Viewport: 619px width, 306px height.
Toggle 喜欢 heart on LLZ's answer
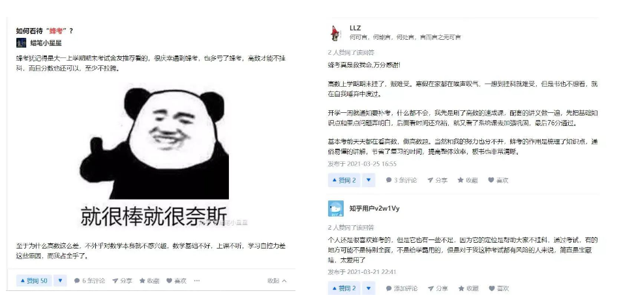coord(498,180)
